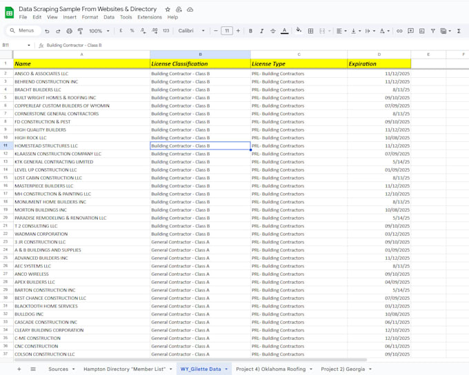Click the cloud document status icon

pos(190,10)
